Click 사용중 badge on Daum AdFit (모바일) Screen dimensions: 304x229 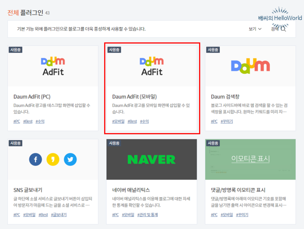click(114, 50)
